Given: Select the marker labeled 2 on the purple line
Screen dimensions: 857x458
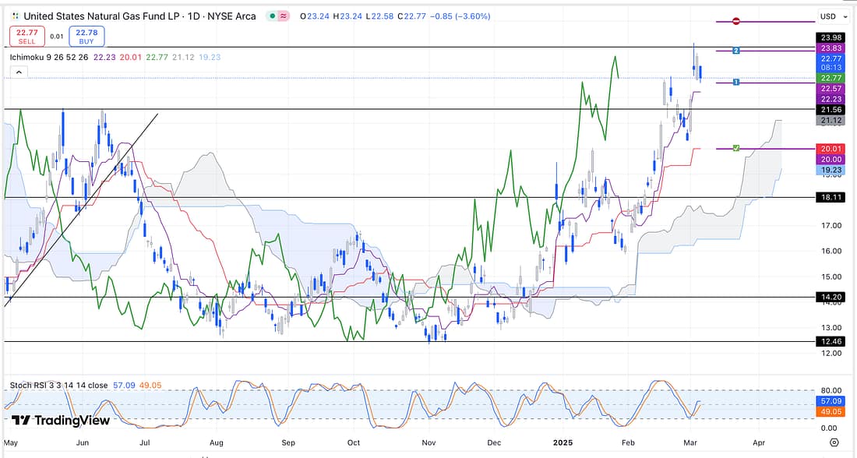Looking at the screenshot, I should point(735,51).
